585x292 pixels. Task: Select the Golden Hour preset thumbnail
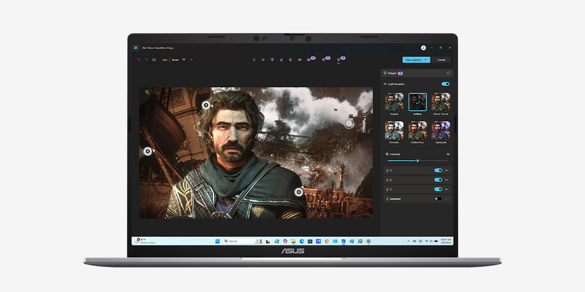pos(417,130)
